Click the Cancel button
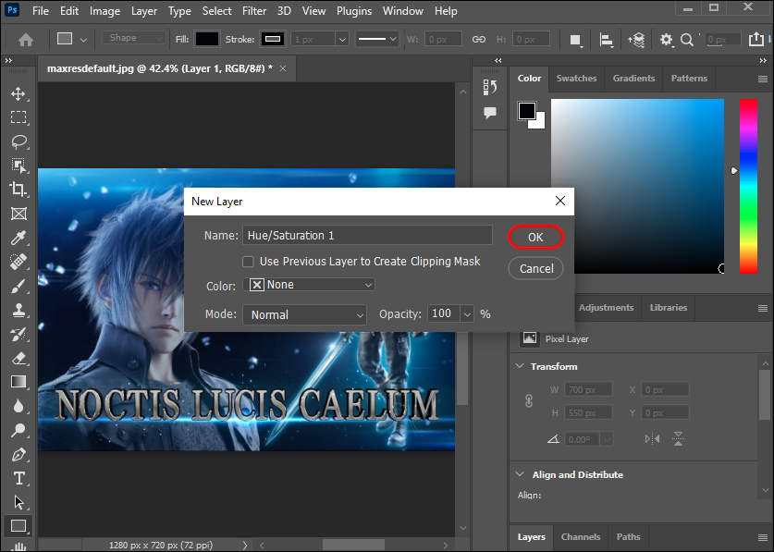The image size is (774, 552). (x=536, y=269)
